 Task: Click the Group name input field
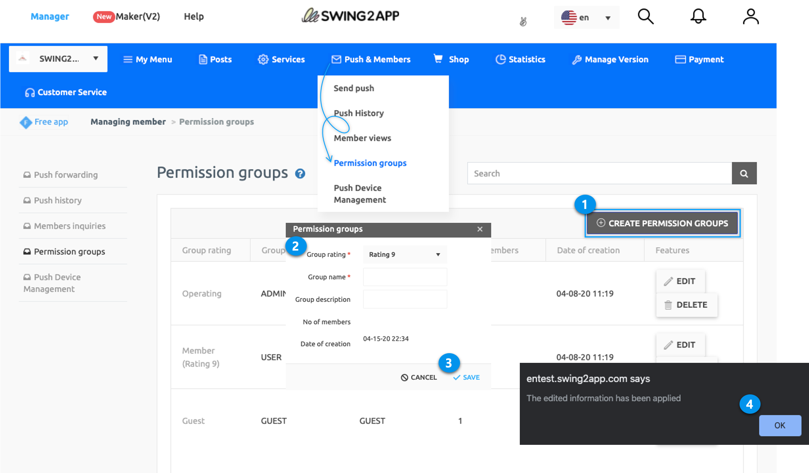point(404,277)
